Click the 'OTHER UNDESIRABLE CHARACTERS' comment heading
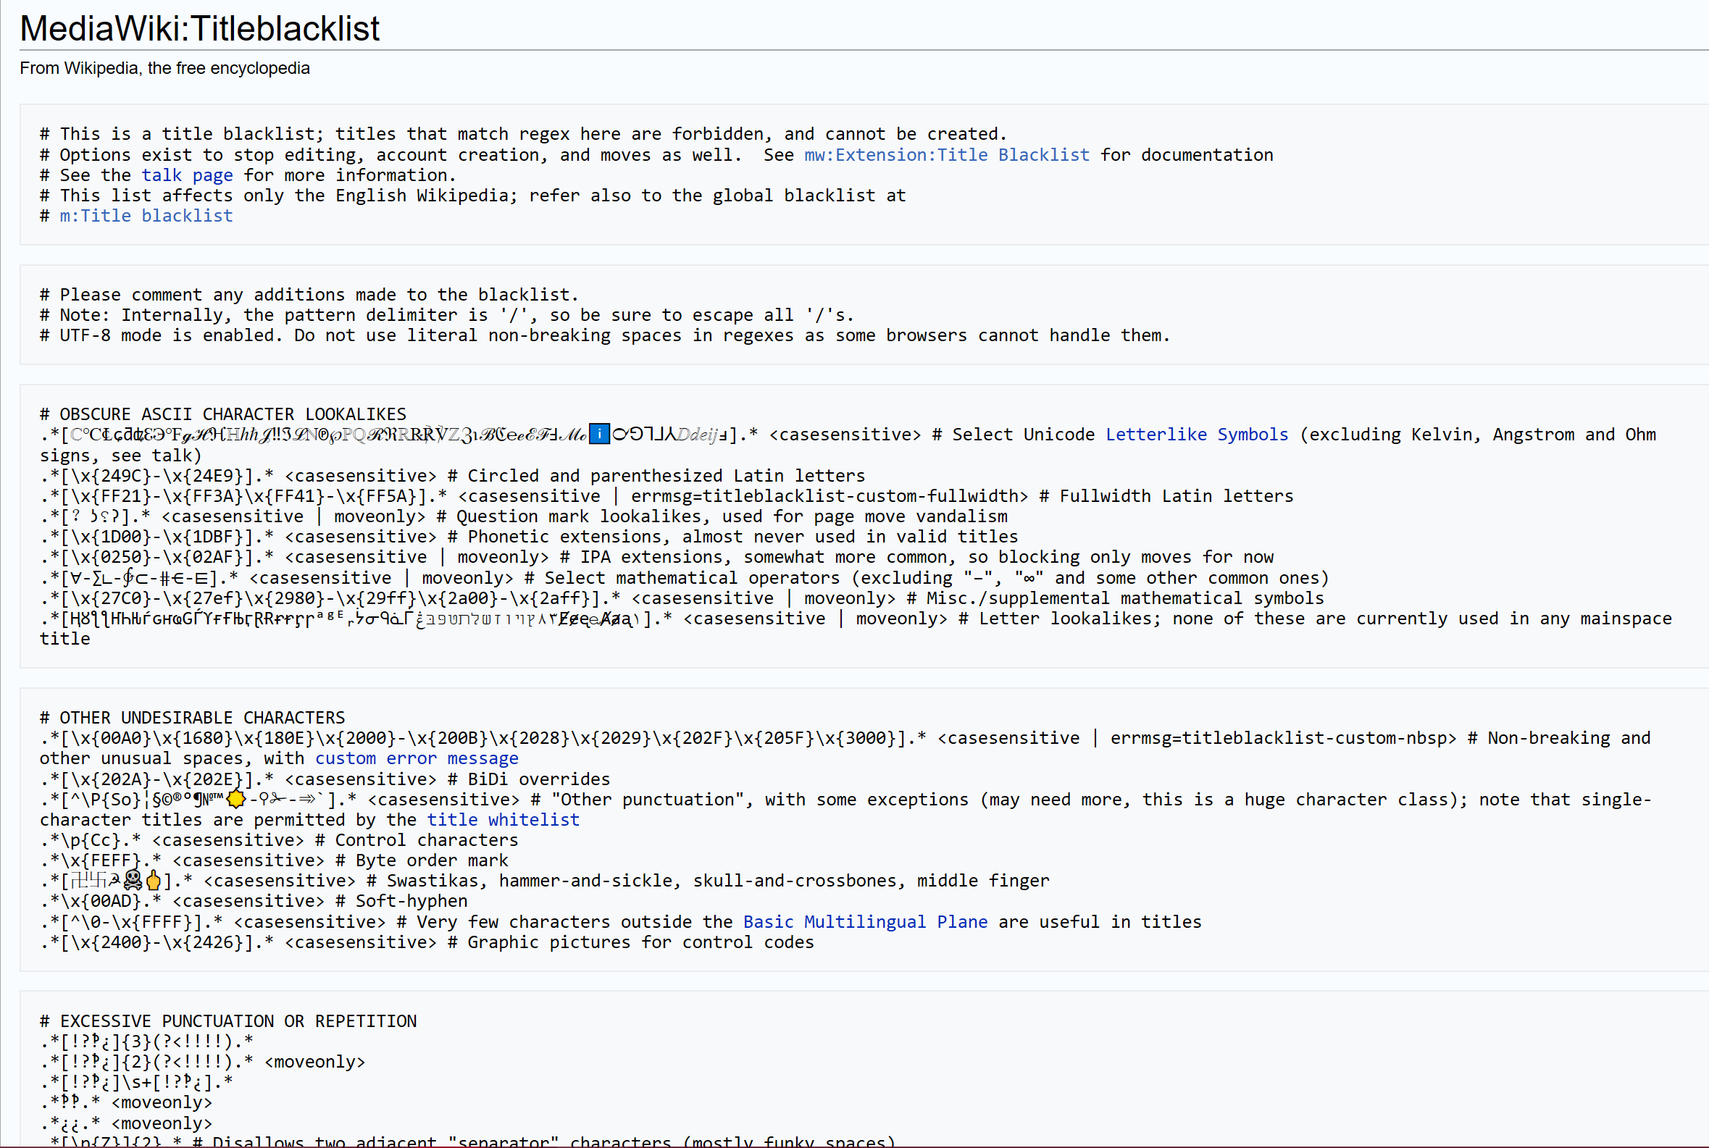The width and height of the screenshot is (1709, 1148). click(x=201, y=717)
